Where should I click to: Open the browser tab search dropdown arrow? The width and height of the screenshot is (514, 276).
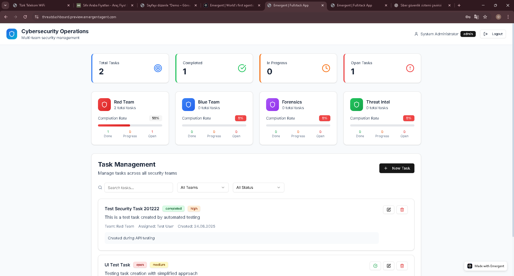pos(5,5)
